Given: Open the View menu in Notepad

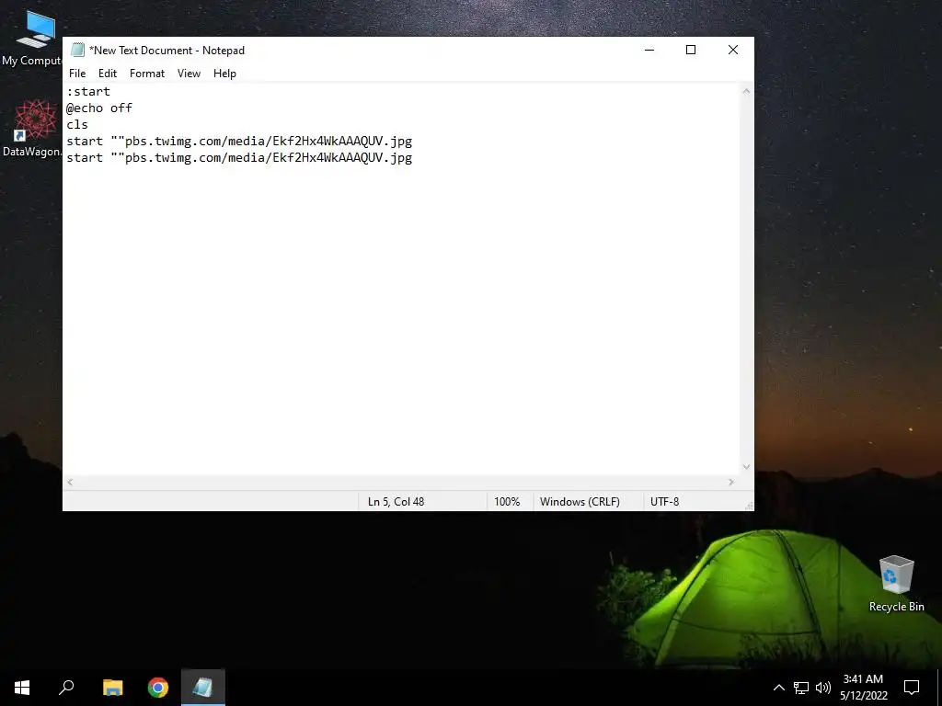Looking at the screenshot, I should [189, 74].
